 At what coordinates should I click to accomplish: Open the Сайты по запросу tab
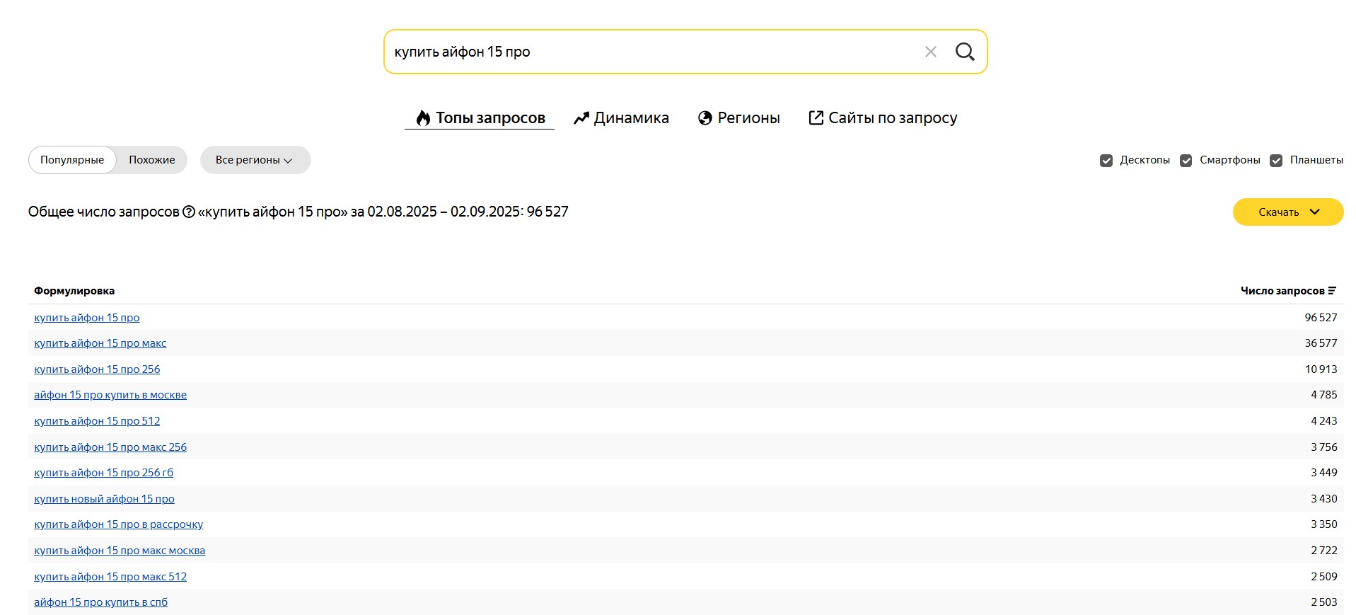tap(883, 118)
